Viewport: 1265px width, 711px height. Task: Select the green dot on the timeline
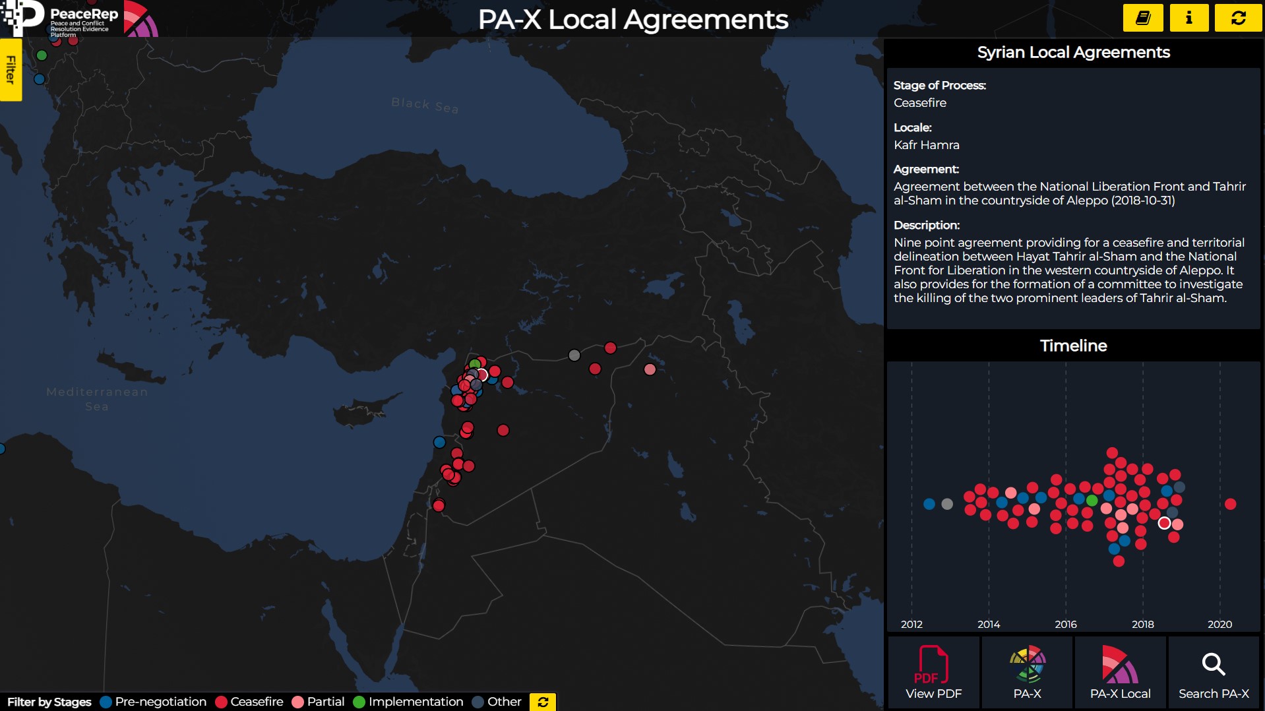1092,501
